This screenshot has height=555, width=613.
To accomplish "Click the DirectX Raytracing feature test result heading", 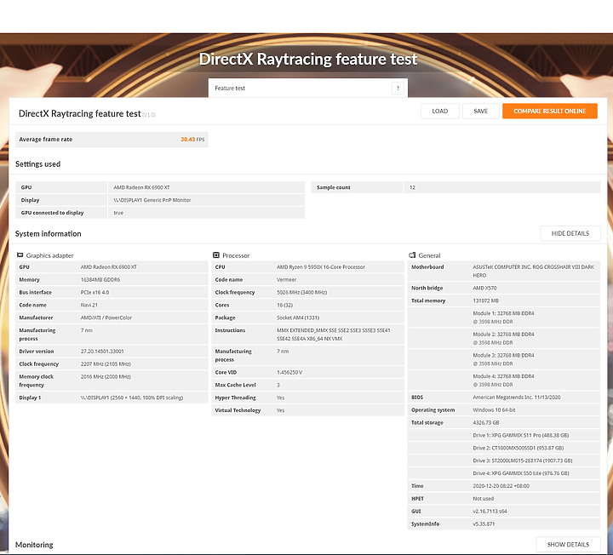I will [x=80, y=113].
